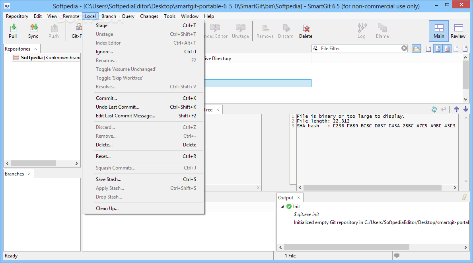This screenshot has height=263, width=473.
Task: Click inside the File Filter field
Action: [x=360, y=48]
